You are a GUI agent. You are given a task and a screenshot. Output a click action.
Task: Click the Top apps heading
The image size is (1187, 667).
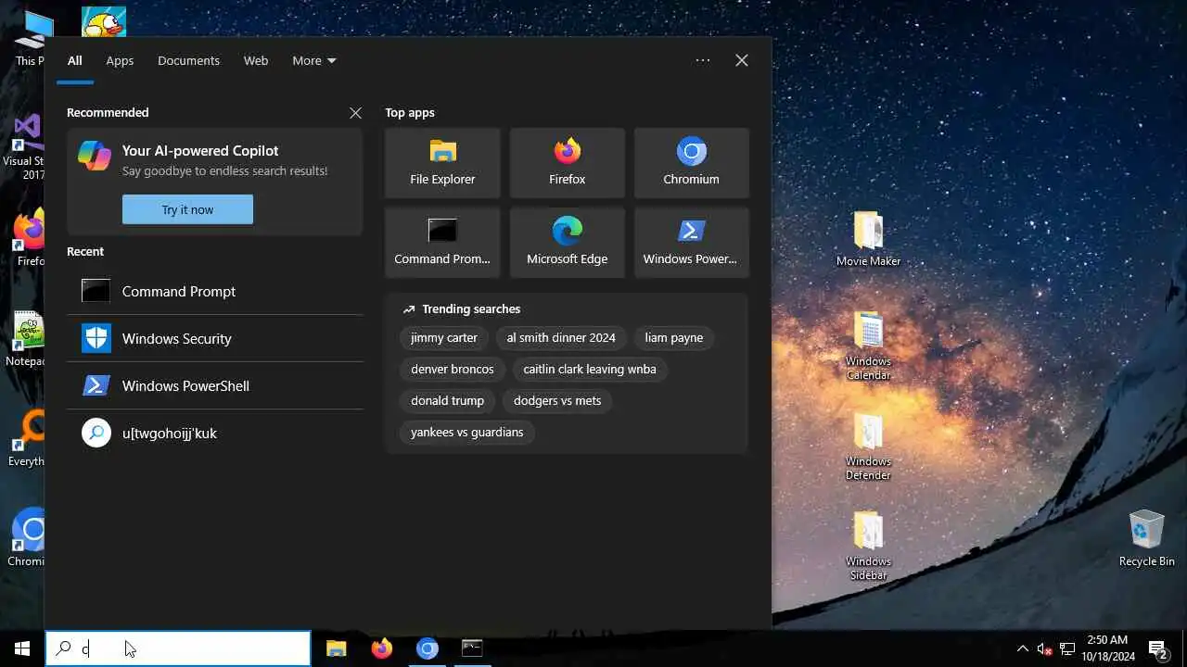410,112
